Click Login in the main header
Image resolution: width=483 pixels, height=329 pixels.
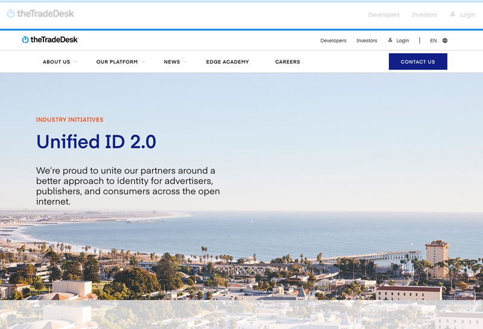pos(403,40)
